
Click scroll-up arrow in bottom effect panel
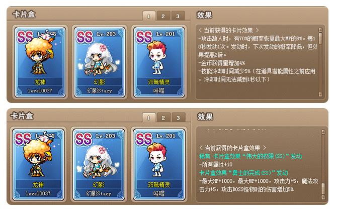coord(323,132)
